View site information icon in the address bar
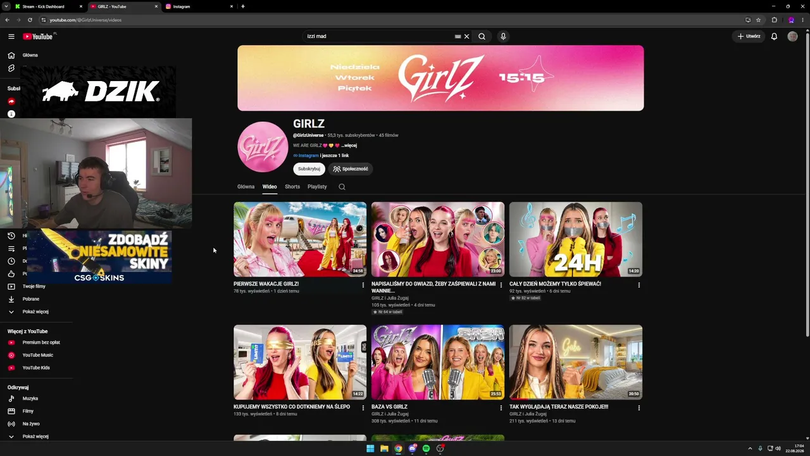 (44, 20)
